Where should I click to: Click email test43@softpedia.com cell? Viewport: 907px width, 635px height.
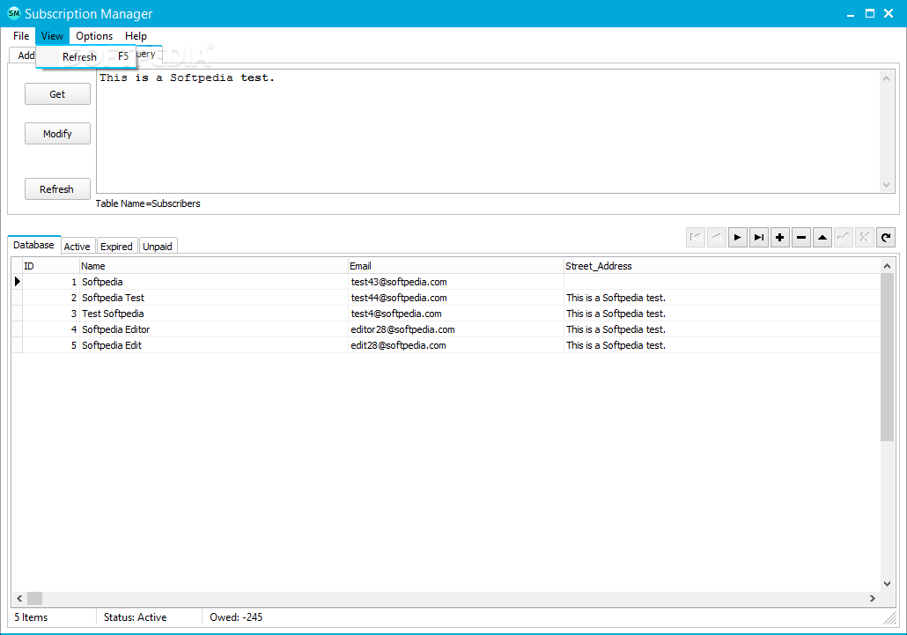tap(456, 282)
